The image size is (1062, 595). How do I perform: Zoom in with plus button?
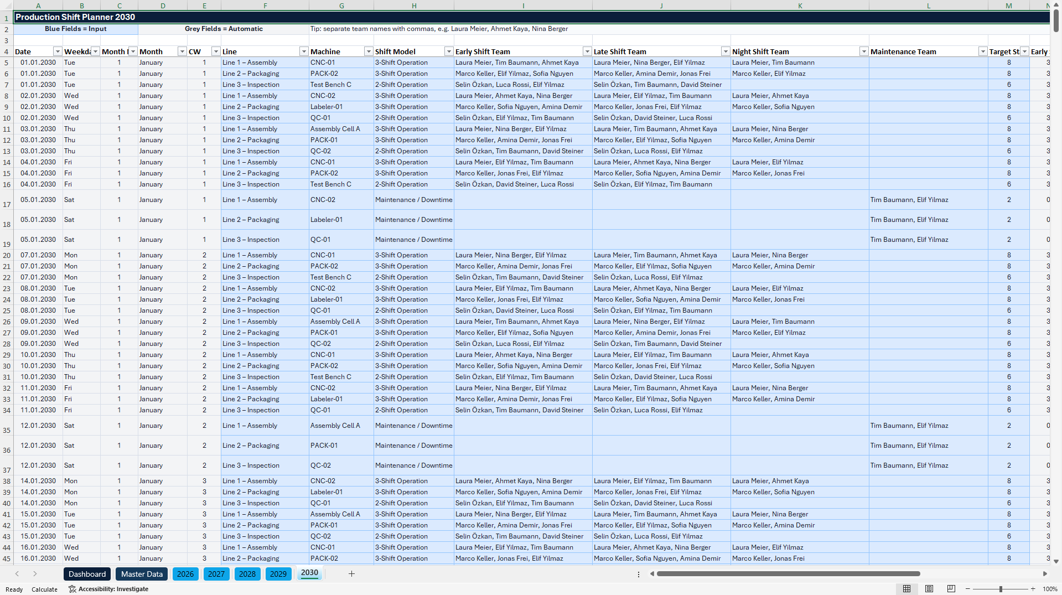pos(1033,589)
